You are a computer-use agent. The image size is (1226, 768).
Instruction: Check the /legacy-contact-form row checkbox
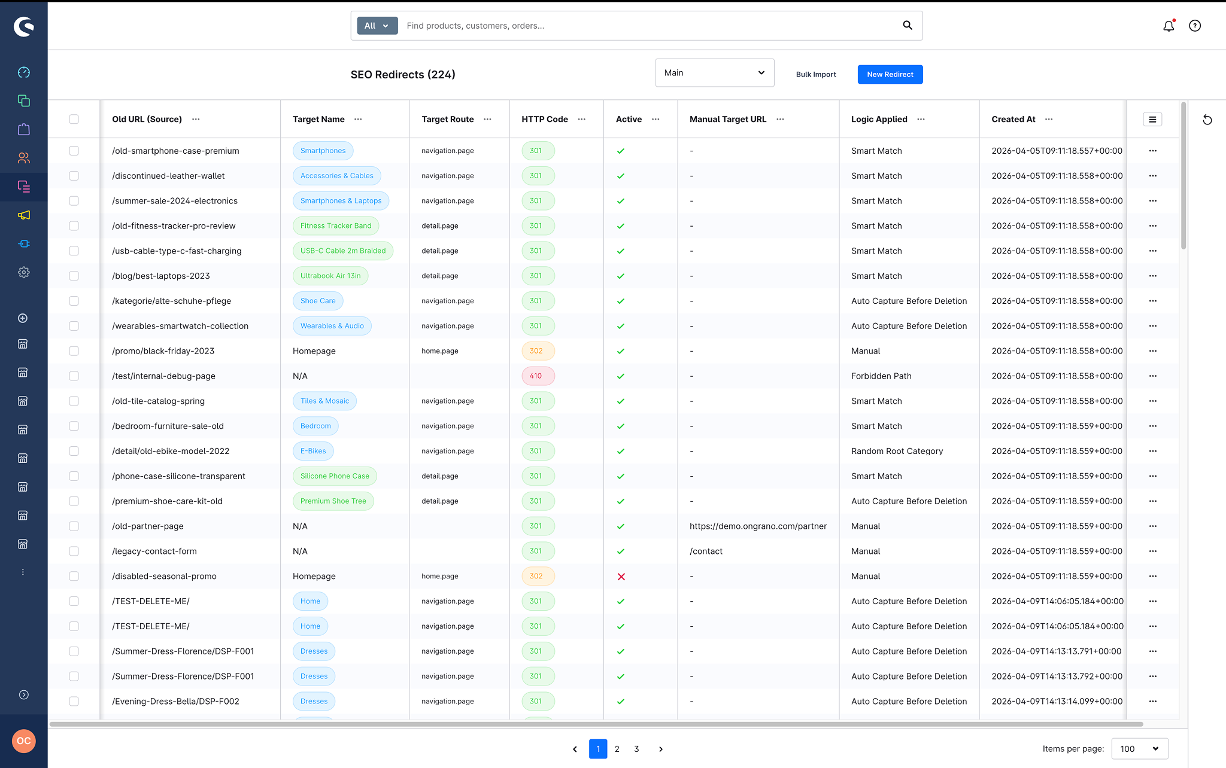tap(74, 551)
